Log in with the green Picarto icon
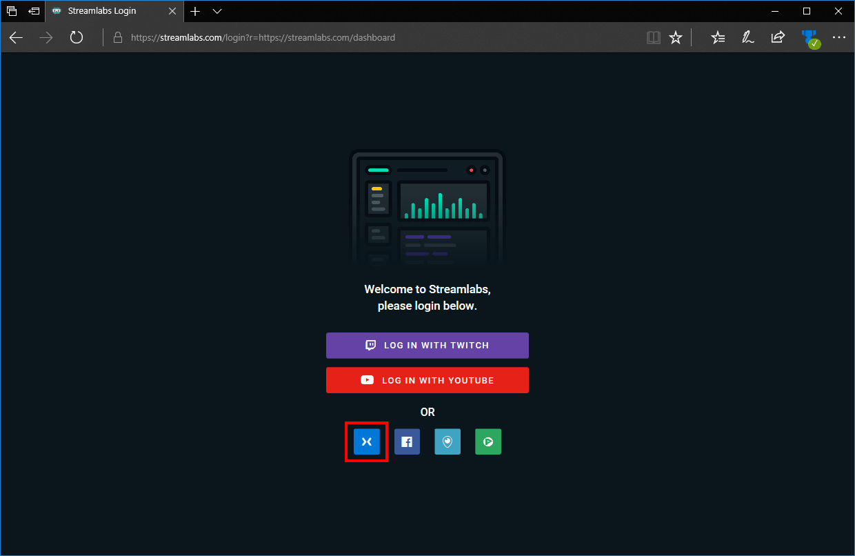Image resolution: width=855 pixels, height=556 pixels. (488, 441)
